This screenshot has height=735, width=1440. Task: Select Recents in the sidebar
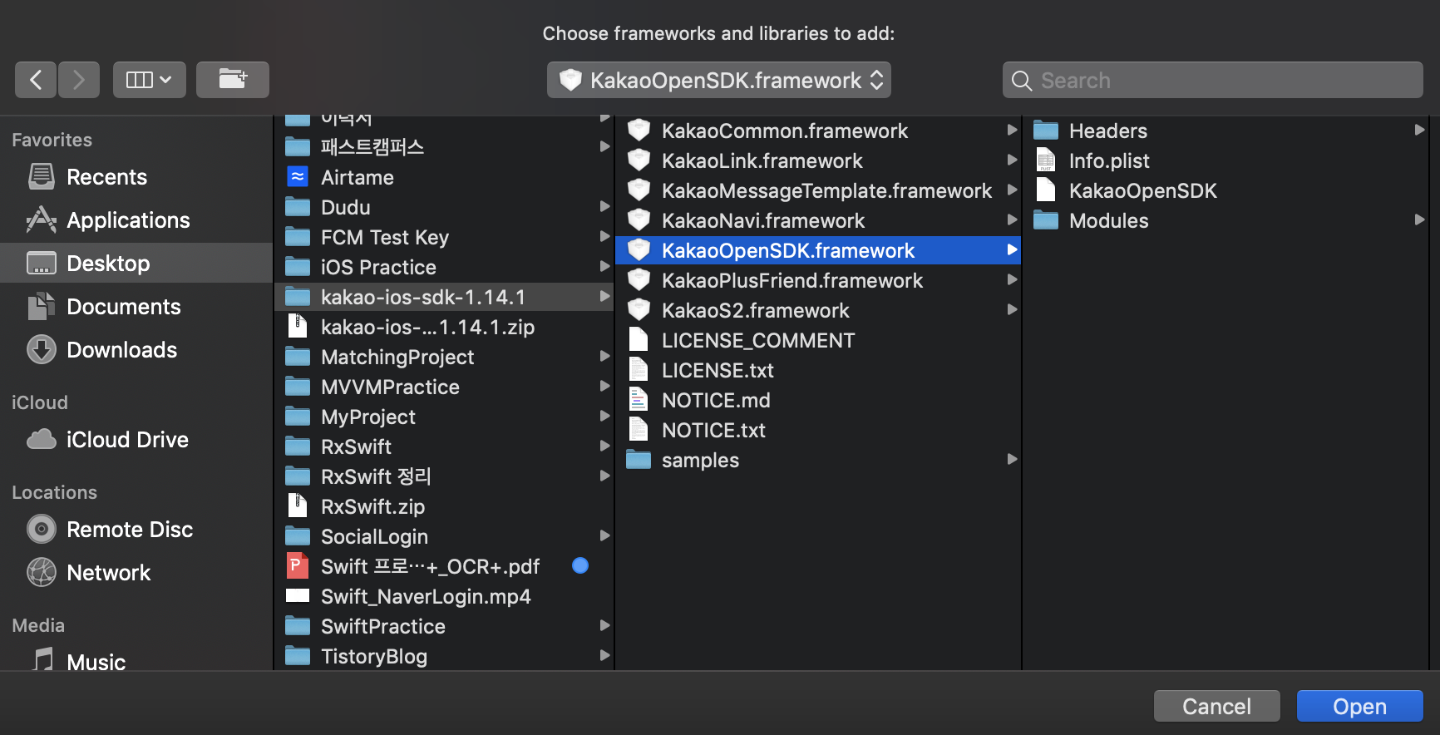tap(136, 177)
